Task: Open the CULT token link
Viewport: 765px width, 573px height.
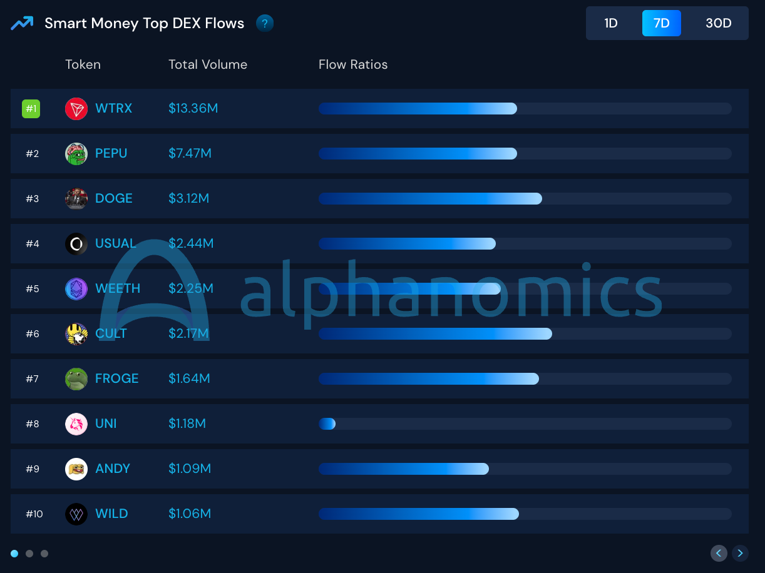Action: [111, 333]
